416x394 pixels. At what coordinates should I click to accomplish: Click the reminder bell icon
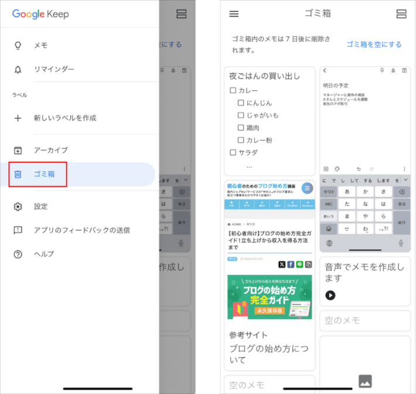[x=18, y=69]
